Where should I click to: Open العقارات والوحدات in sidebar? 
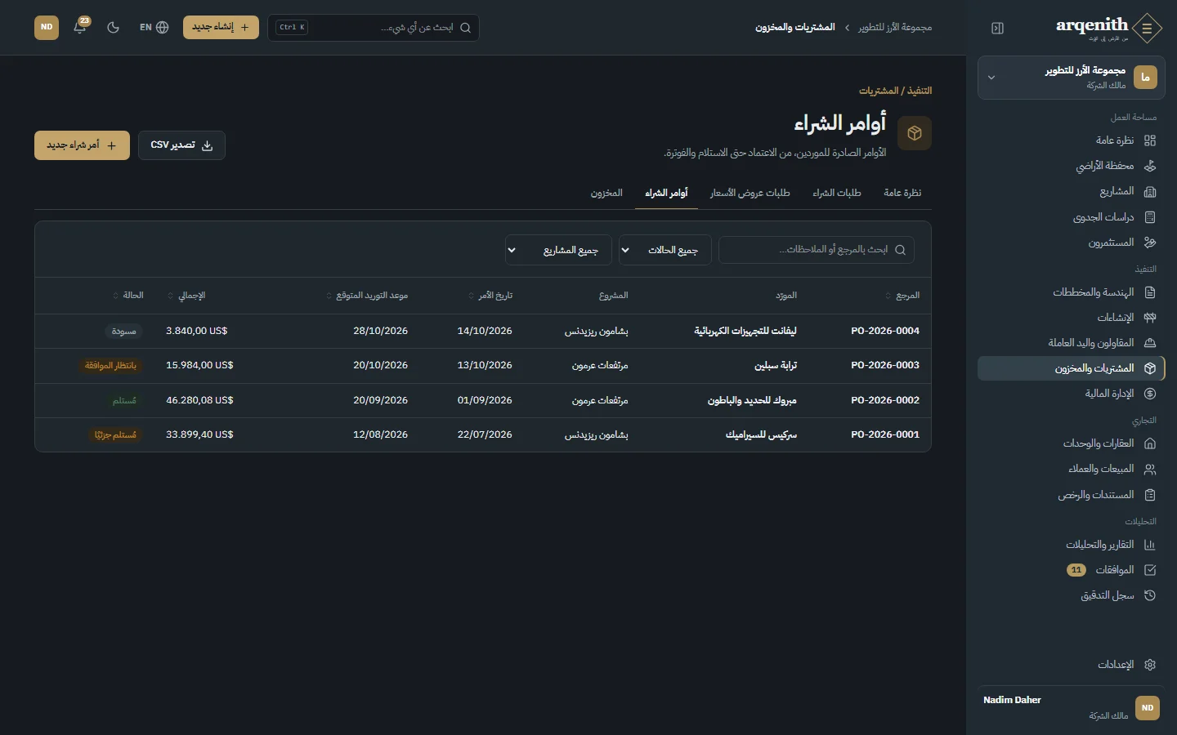(1072, 443)
